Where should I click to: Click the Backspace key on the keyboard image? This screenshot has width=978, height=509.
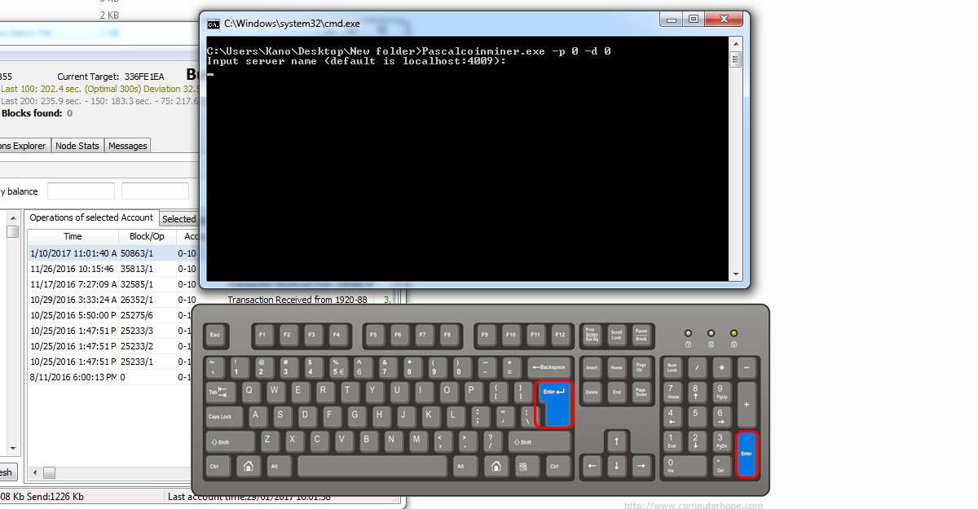[548, 367]
